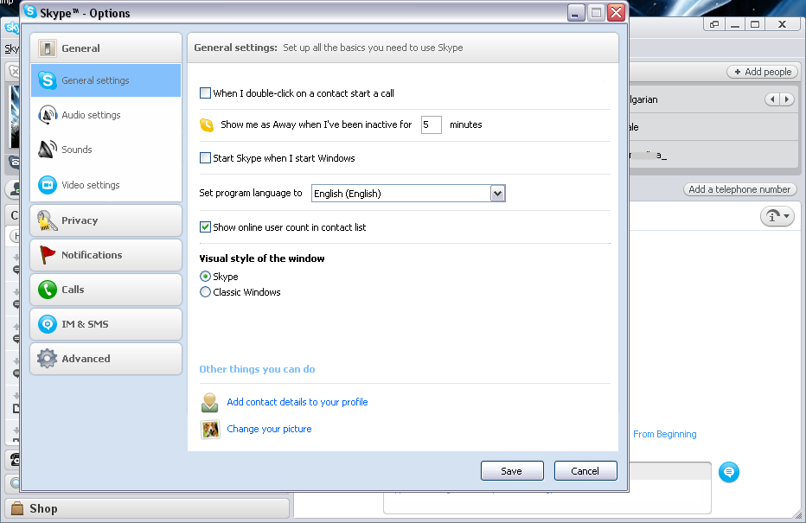Enable Start Skype when I start Windows
806x523 pixels.
point(206,158)
